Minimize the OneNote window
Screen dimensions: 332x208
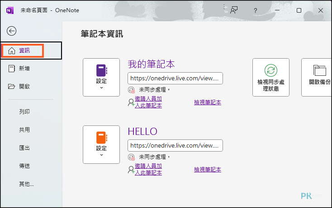(277, 10)
